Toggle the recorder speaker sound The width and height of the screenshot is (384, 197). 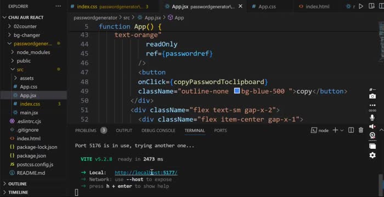(372, 126)
